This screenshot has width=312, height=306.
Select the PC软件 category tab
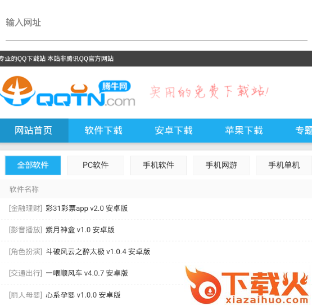96,165
